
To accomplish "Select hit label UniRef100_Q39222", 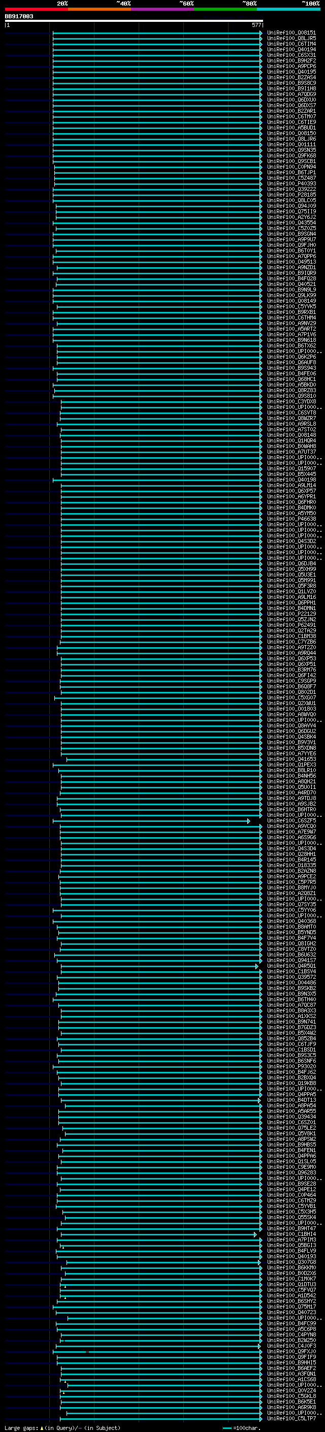I will pyautogui.click(x=291, y=189).
